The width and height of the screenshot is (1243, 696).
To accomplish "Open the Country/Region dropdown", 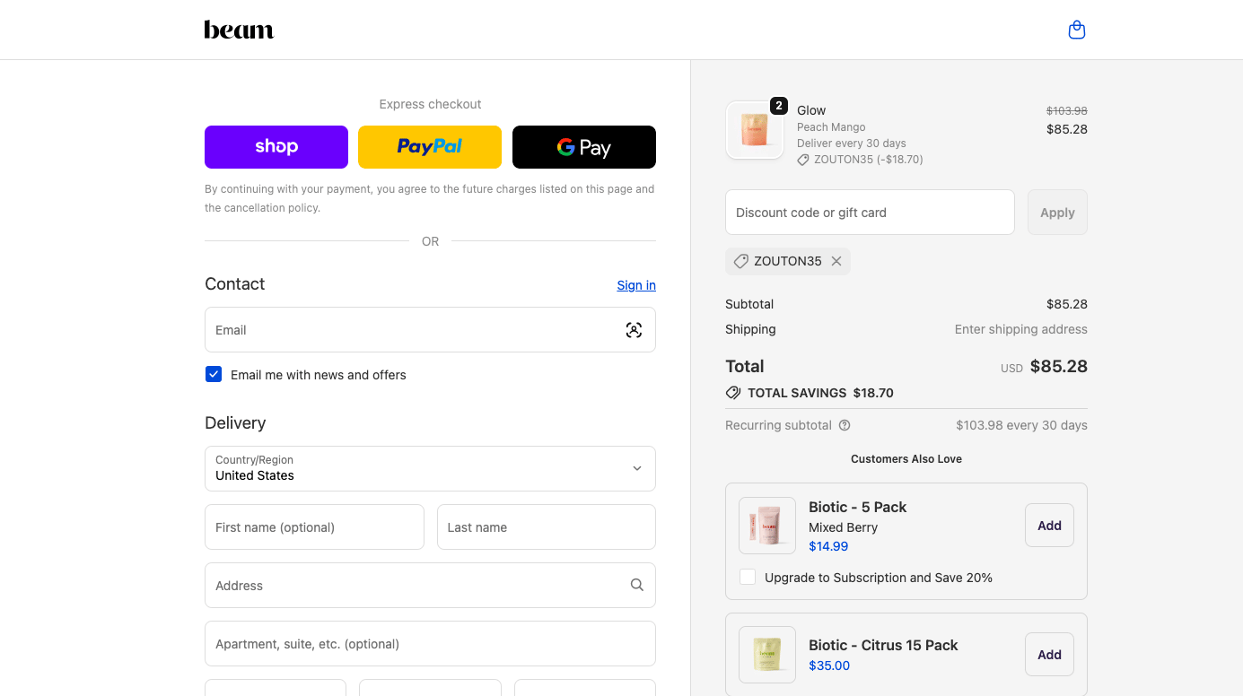I will click(430, 468).
